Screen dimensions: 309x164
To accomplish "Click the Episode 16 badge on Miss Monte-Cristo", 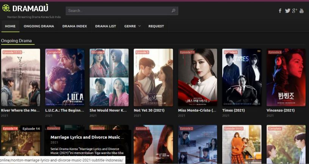I will click(x=187, y=52).
